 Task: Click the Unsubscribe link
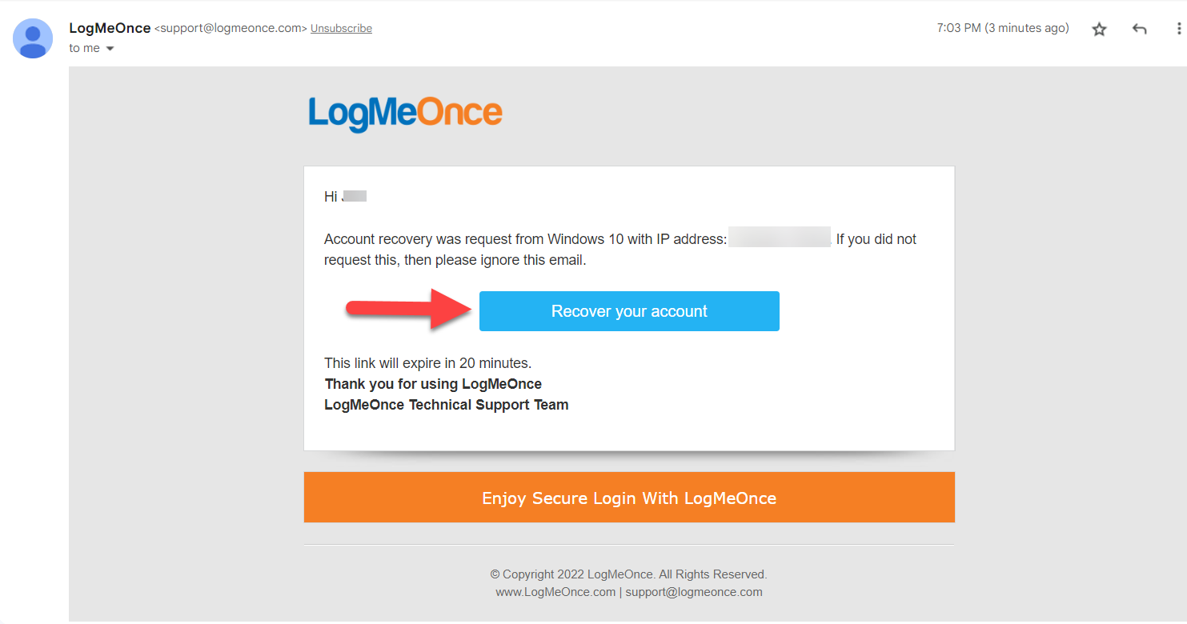(341, 28)
